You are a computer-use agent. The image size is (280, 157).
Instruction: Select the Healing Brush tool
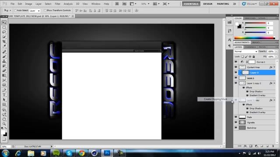click(4, 52)
